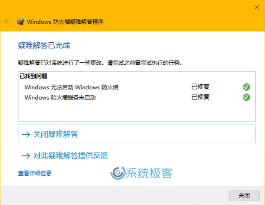
Task: Open 查看详细信息 link
Action: [35, 173]
